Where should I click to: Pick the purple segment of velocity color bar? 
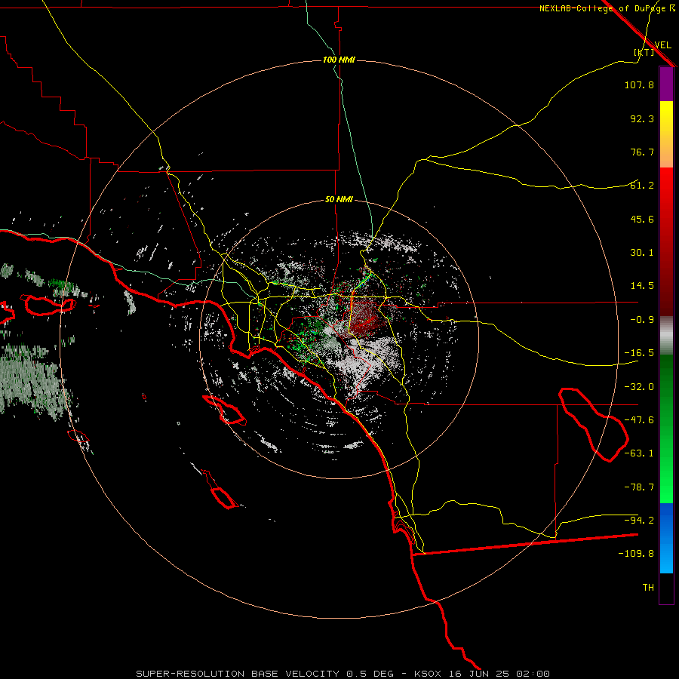pyautogui.click(x=666, y=84)
